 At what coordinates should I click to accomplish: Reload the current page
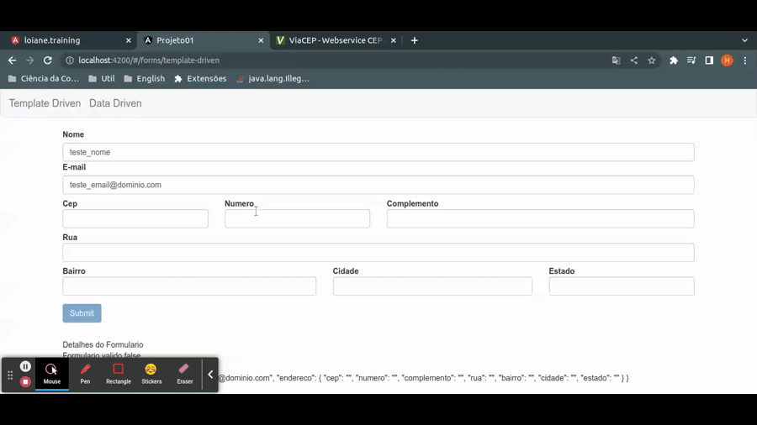click(47, 60)
